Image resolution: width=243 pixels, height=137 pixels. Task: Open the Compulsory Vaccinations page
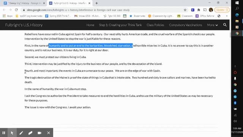[x=186, y=25]
